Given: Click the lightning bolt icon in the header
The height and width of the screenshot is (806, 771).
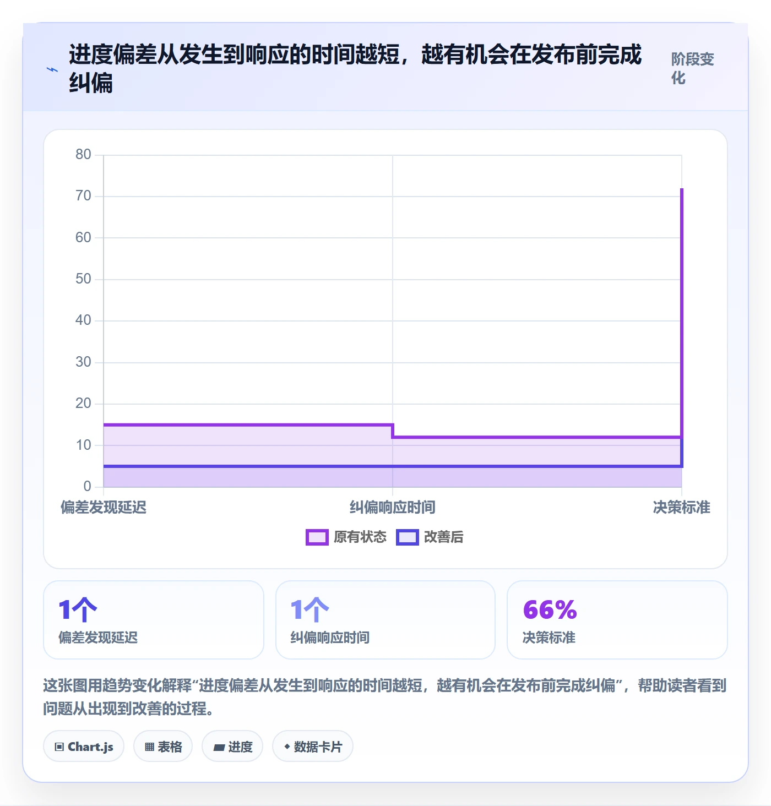Looking at the screenshot, I should tap(52, 69).
